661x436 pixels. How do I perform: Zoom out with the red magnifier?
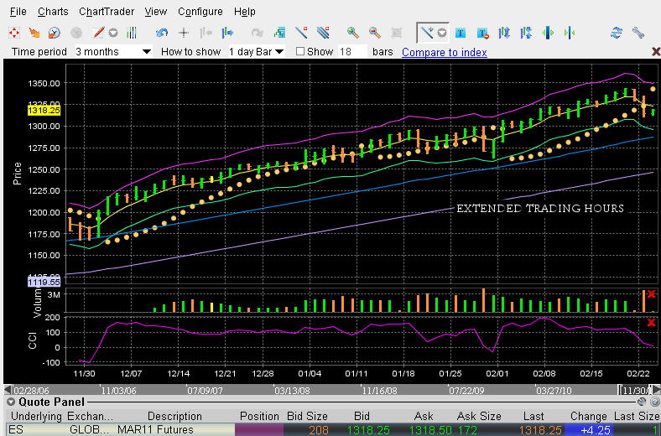pyautogui.click(x=375, y=33)
